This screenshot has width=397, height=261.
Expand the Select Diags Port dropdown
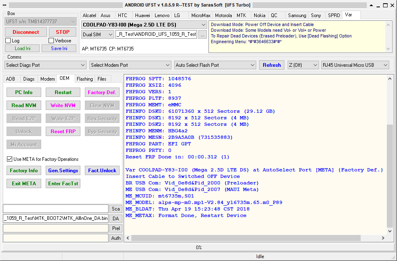point(46,65)
